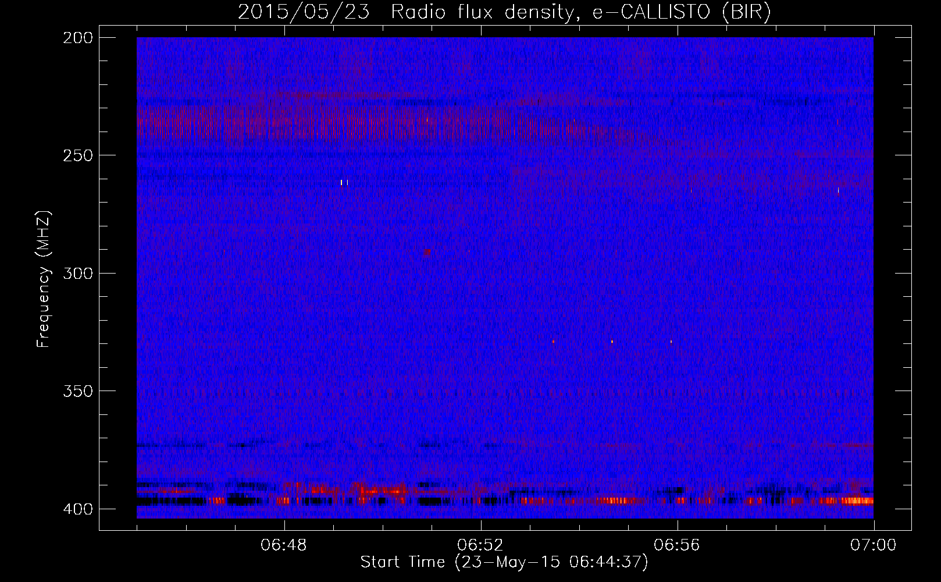Click the 200 frequency tick label
The image size is (941, 582).
click(77, 38)
